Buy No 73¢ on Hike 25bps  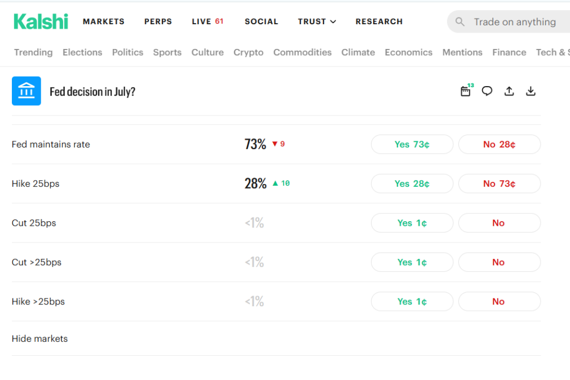point(499,184)
